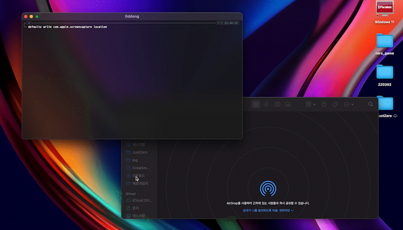Open Parallels Windows 11 desktop icon
Viewport: 403px width, 230px height.
coord(385,12)
